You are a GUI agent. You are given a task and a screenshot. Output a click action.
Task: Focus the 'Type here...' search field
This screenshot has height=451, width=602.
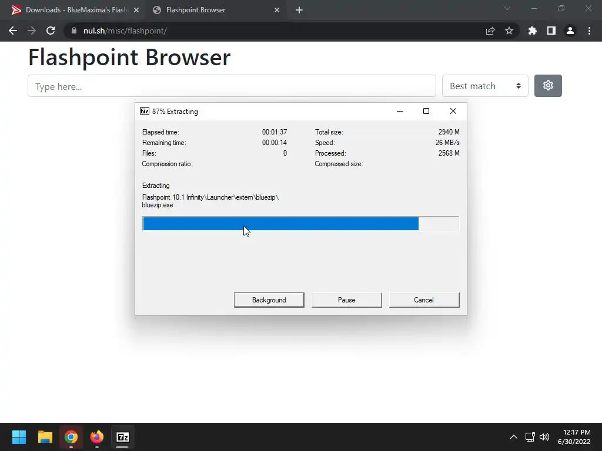232,86
